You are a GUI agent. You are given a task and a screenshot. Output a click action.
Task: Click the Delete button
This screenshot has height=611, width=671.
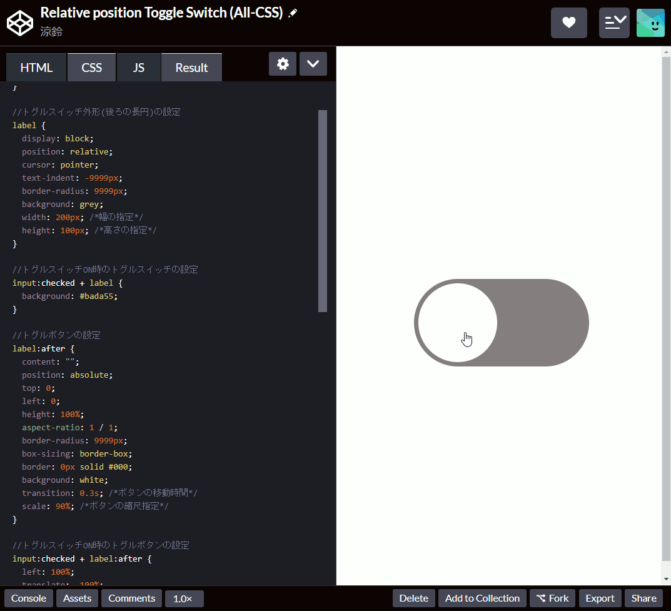413,598
